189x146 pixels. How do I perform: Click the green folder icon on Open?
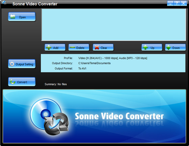[13, 17]
